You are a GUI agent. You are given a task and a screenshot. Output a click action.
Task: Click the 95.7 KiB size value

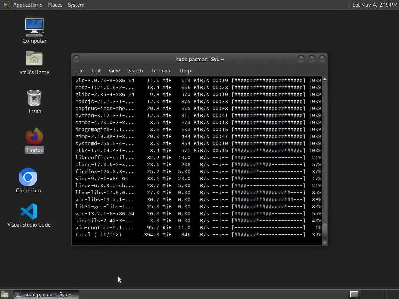click(x=159, y=227)
